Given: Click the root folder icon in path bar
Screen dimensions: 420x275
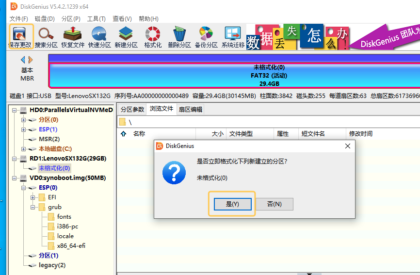Looking at the screenshot, I should pyautogui.click(x=123, y=122).
